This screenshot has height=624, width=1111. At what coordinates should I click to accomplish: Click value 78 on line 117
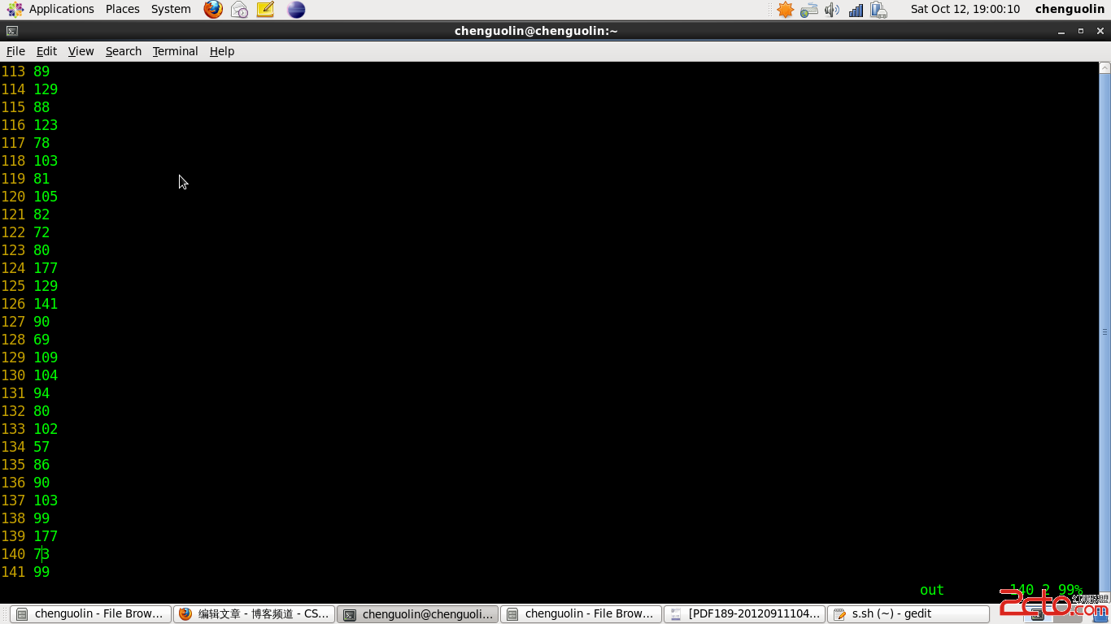[x=41, y=143]
